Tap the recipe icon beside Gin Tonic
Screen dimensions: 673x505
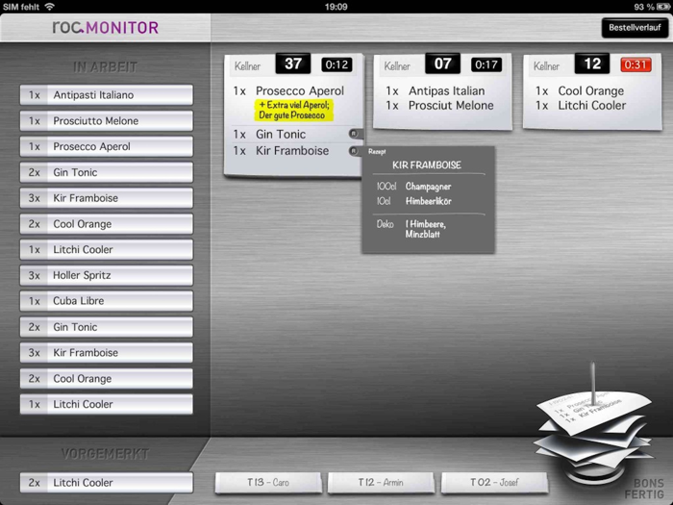click(x=354, y=134)
